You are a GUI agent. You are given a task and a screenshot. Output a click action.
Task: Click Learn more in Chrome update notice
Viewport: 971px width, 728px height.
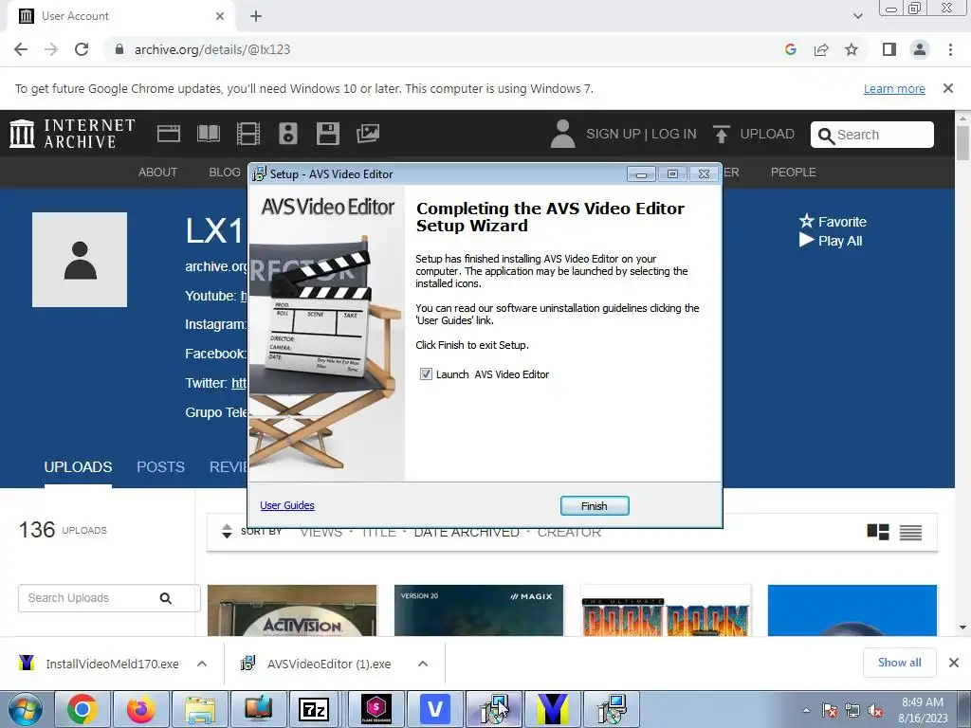coord(894,88)
